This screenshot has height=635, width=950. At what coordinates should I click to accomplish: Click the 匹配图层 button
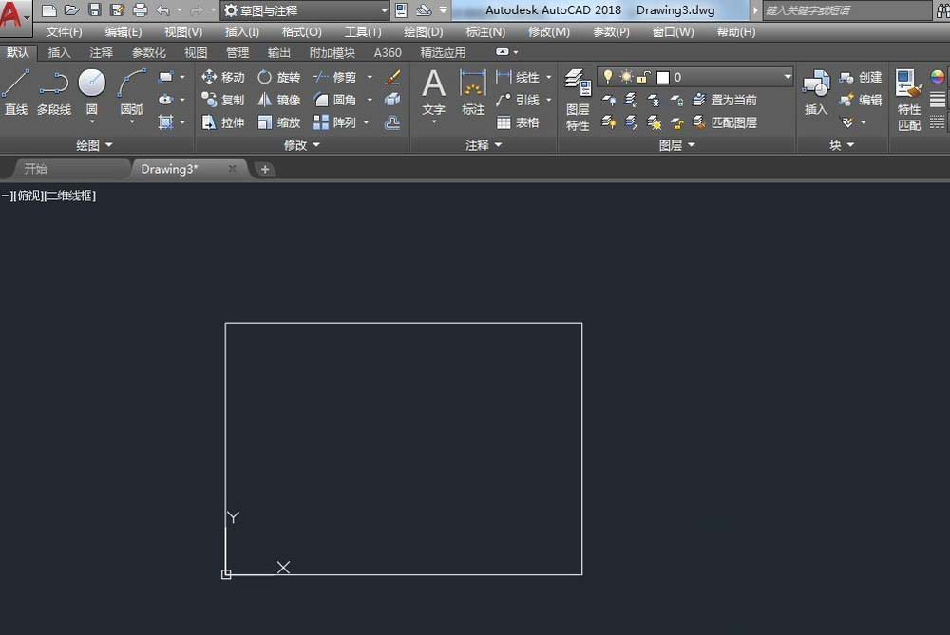(726, 122)
